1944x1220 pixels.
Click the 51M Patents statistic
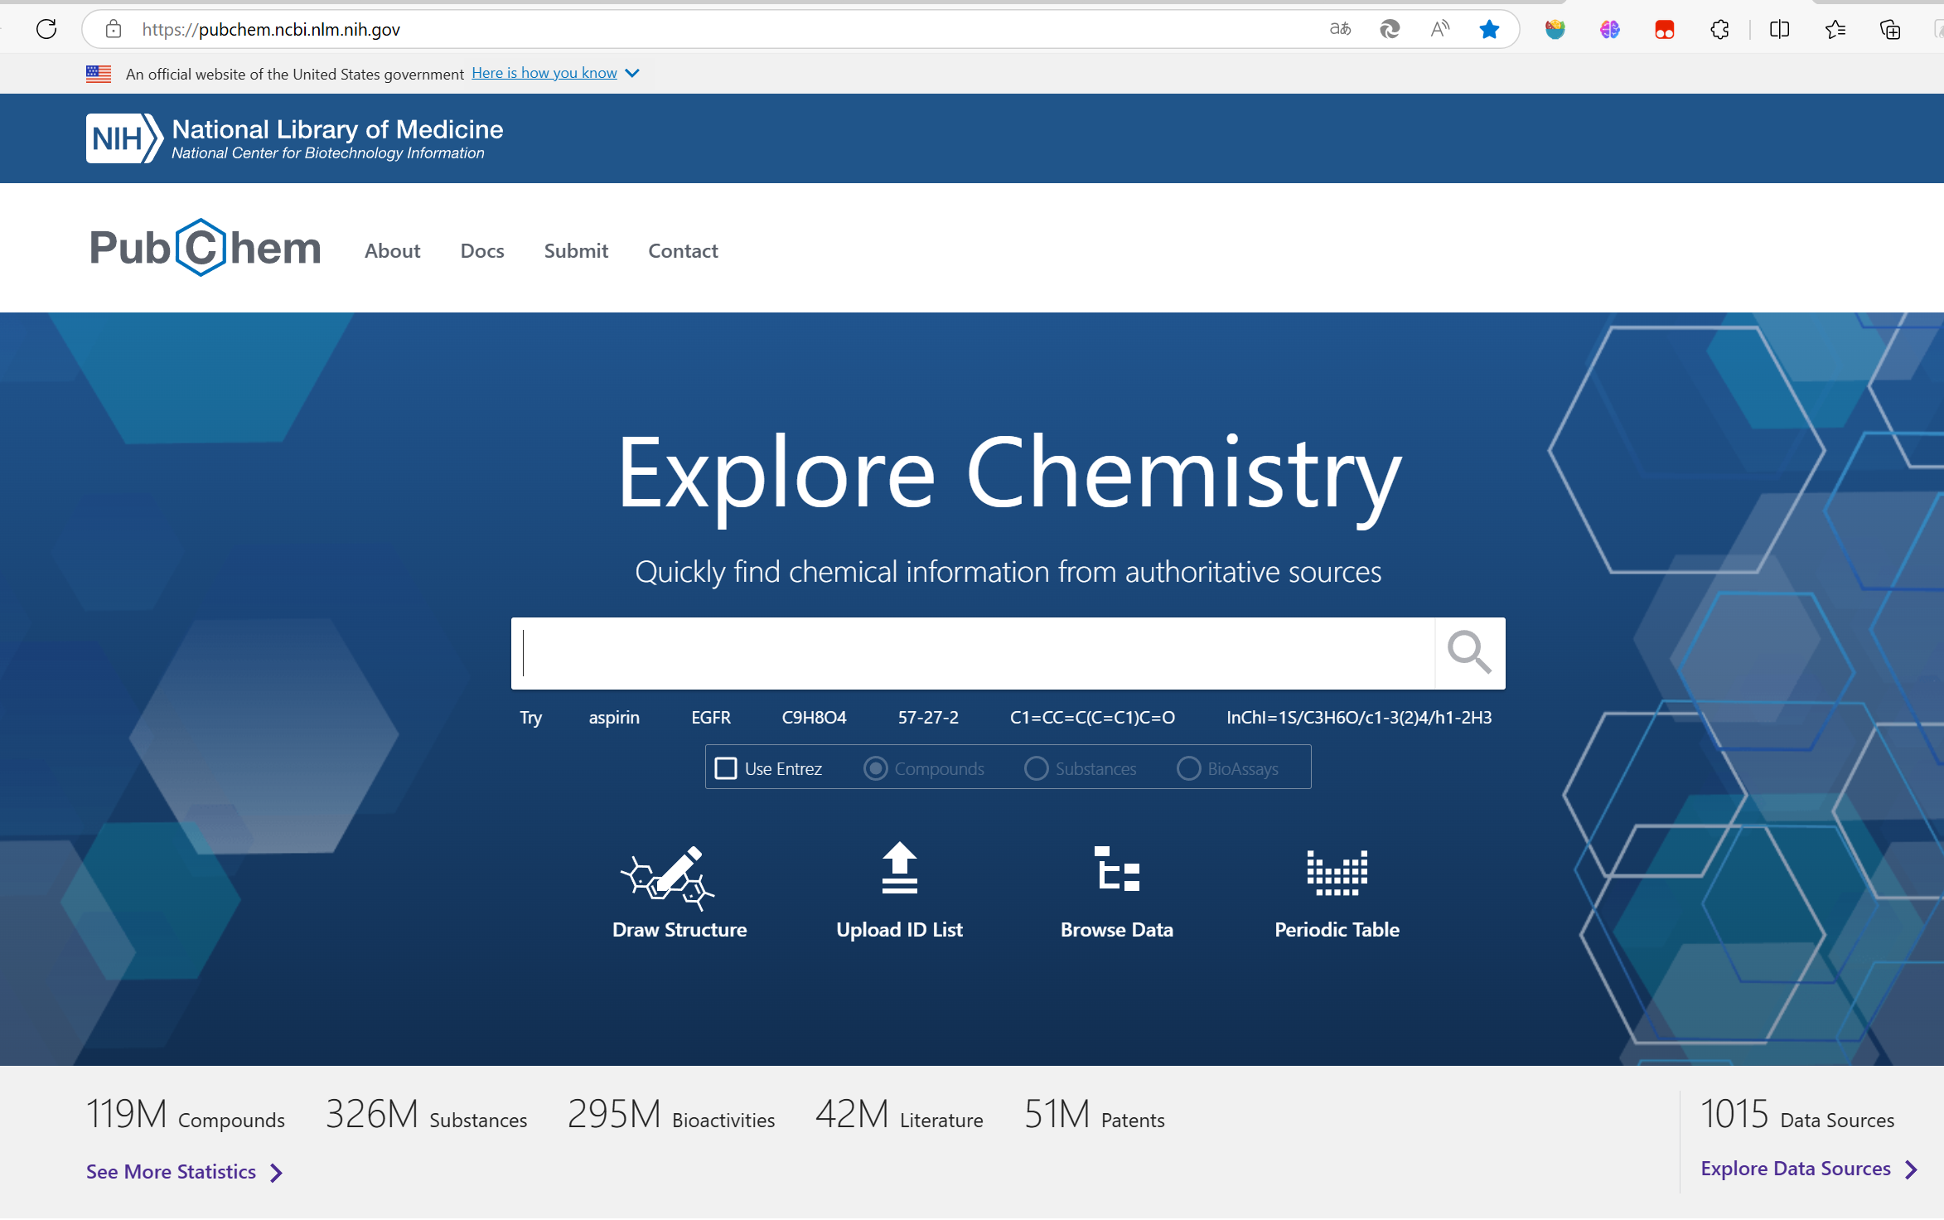[x=1095, y=1114]
